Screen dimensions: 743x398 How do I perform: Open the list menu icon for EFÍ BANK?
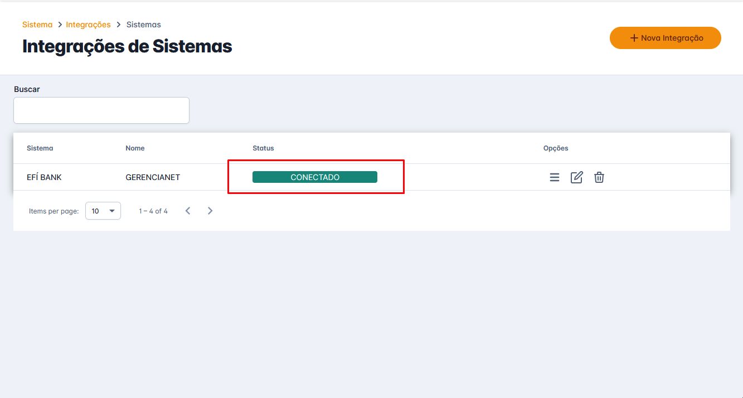(x=554, y=177)
